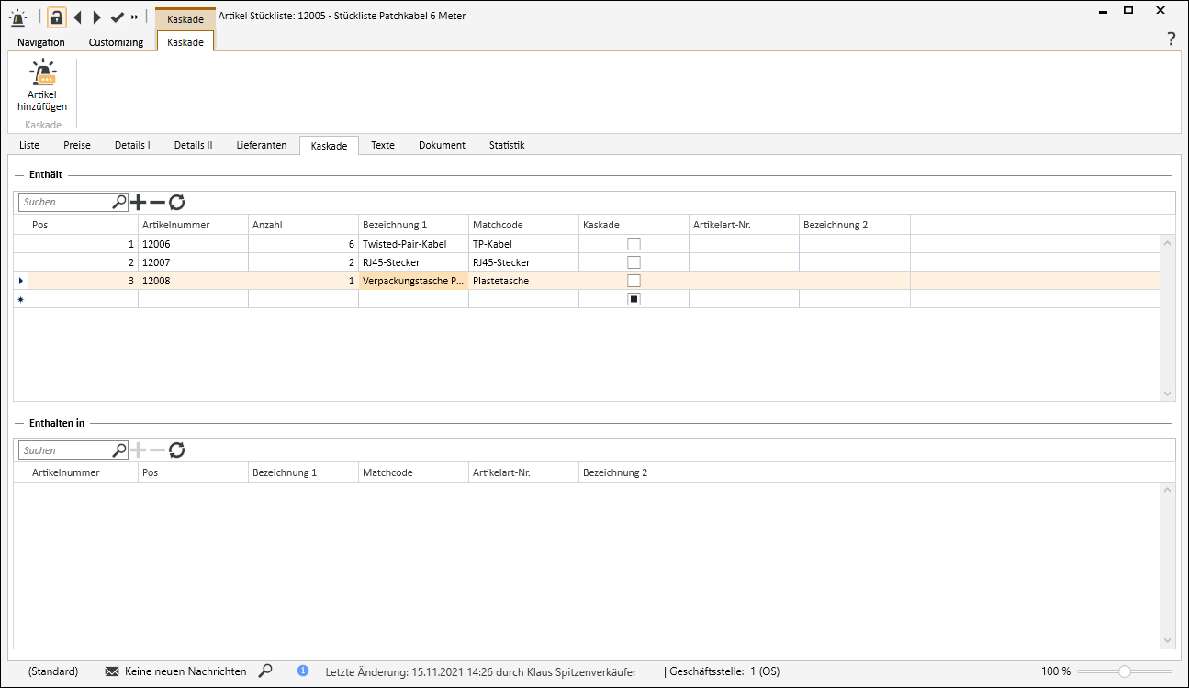Go to next record with right arrow
The image size is (1189, 688).
click(x=97, y=17)
